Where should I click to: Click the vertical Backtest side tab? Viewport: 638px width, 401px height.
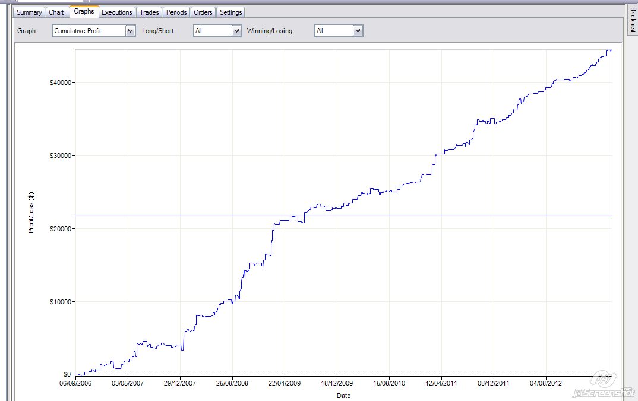[632, 21]
